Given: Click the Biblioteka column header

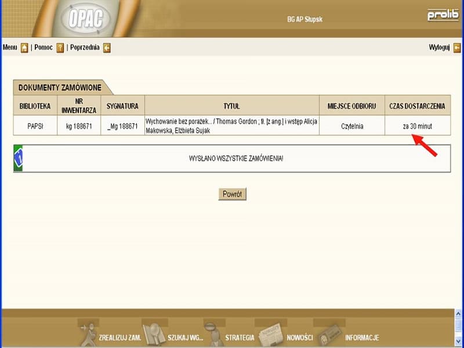Looking at the screenshot, I should [x=35, y=106].
